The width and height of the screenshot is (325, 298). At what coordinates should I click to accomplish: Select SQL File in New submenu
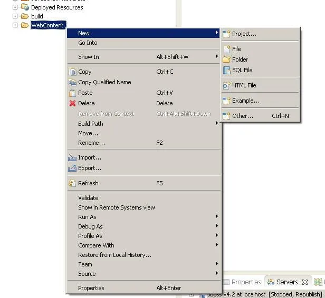[x=260, y=70]
